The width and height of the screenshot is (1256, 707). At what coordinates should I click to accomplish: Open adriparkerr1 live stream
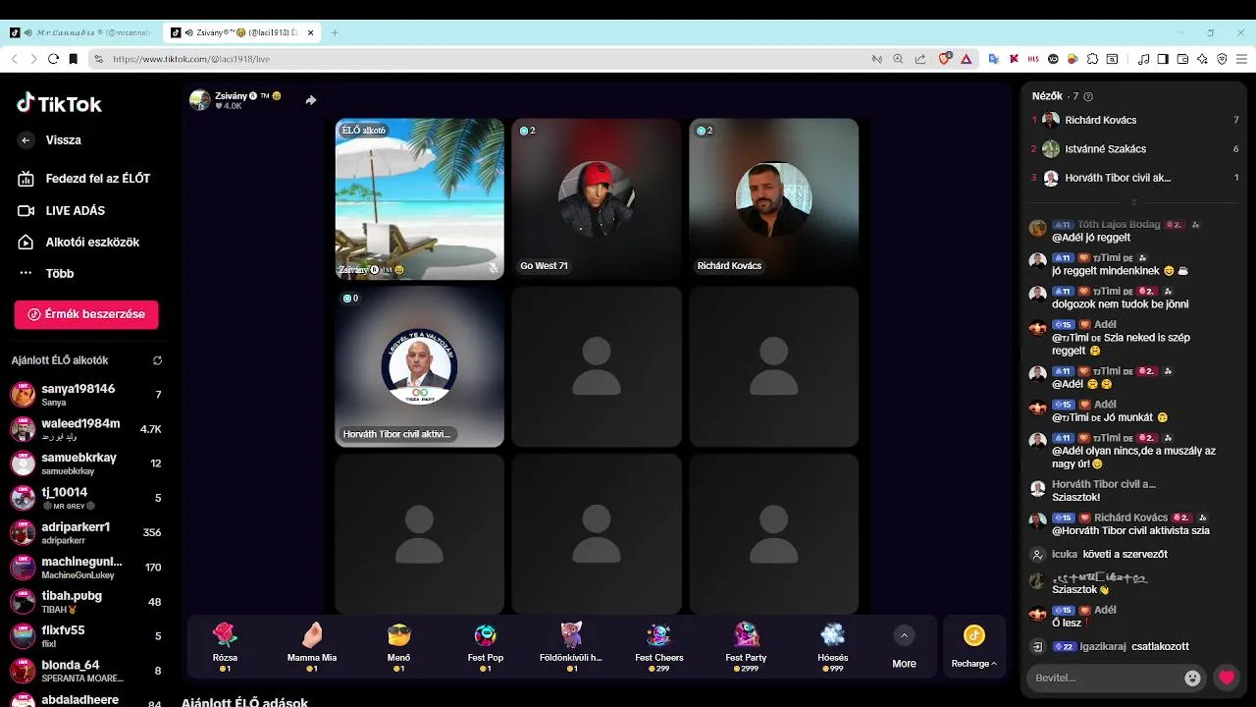pos(86,532)
